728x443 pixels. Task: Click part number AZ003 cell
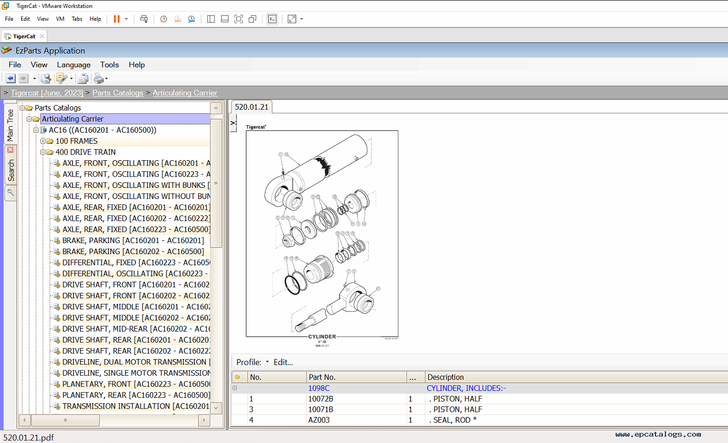pos(357,420)
